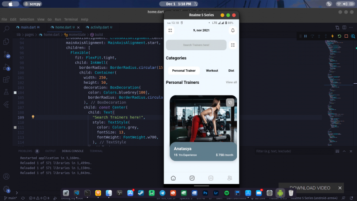
Task: Open Photoshop from the dock
Action: [205, 193]
